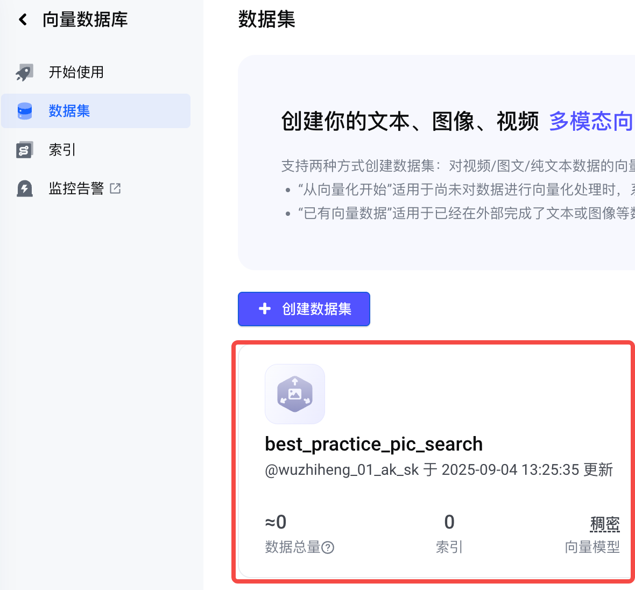Click the ≈0 data total value
The image size is (635, 590).
pyautogui.click(x=276, y=522)
